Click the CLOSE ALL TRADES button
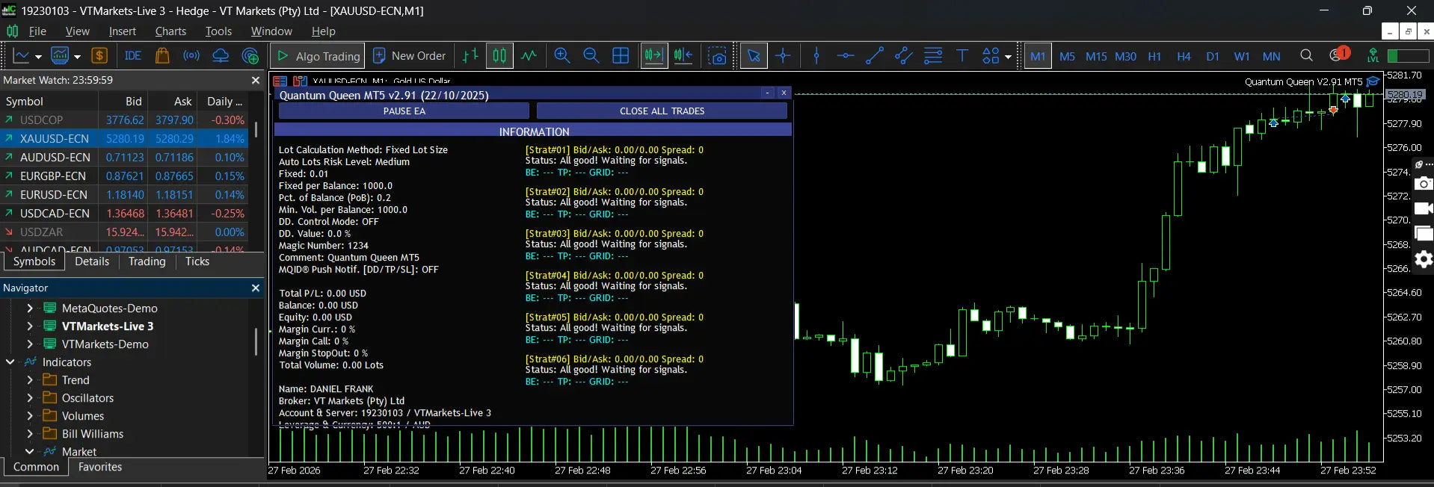The width and height of the screenshot is (1434, 487). click(x=662, y=111)
